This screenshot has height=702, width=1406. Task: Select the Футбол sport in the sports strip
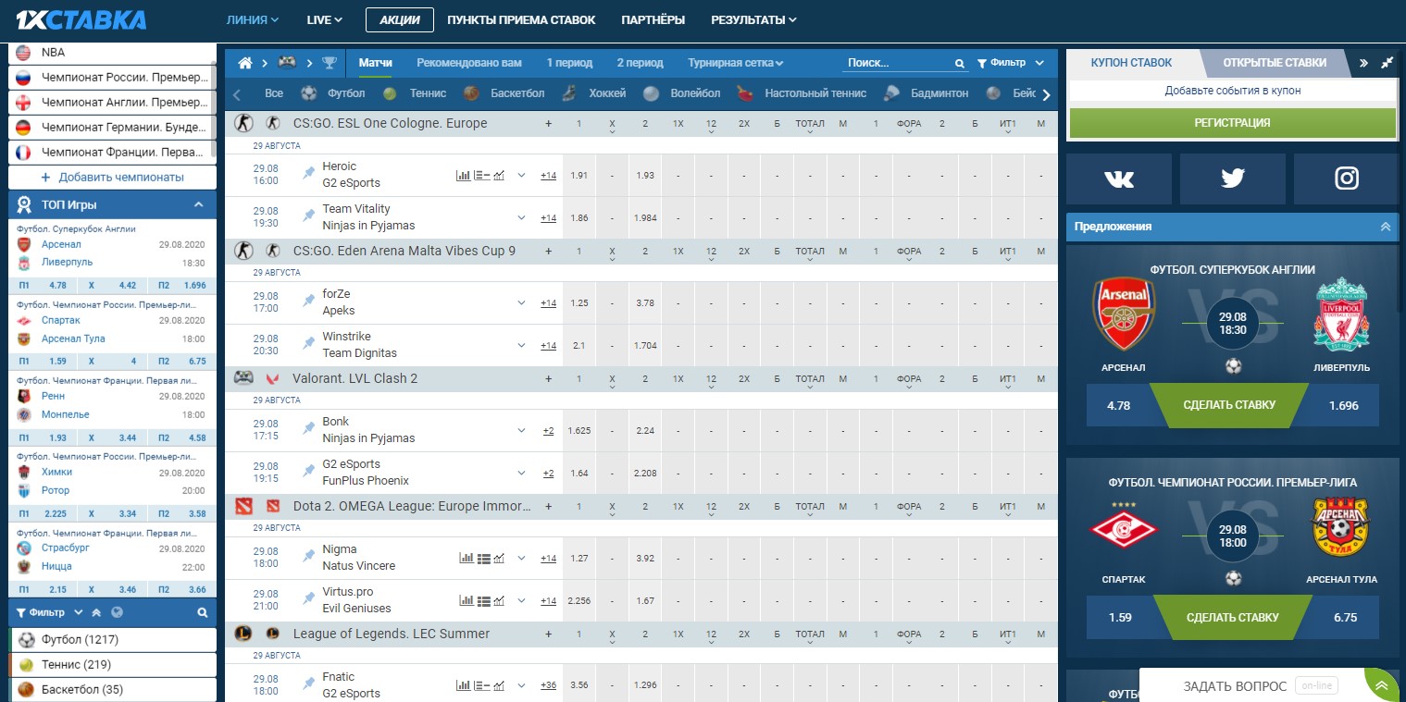coord(333,93)
